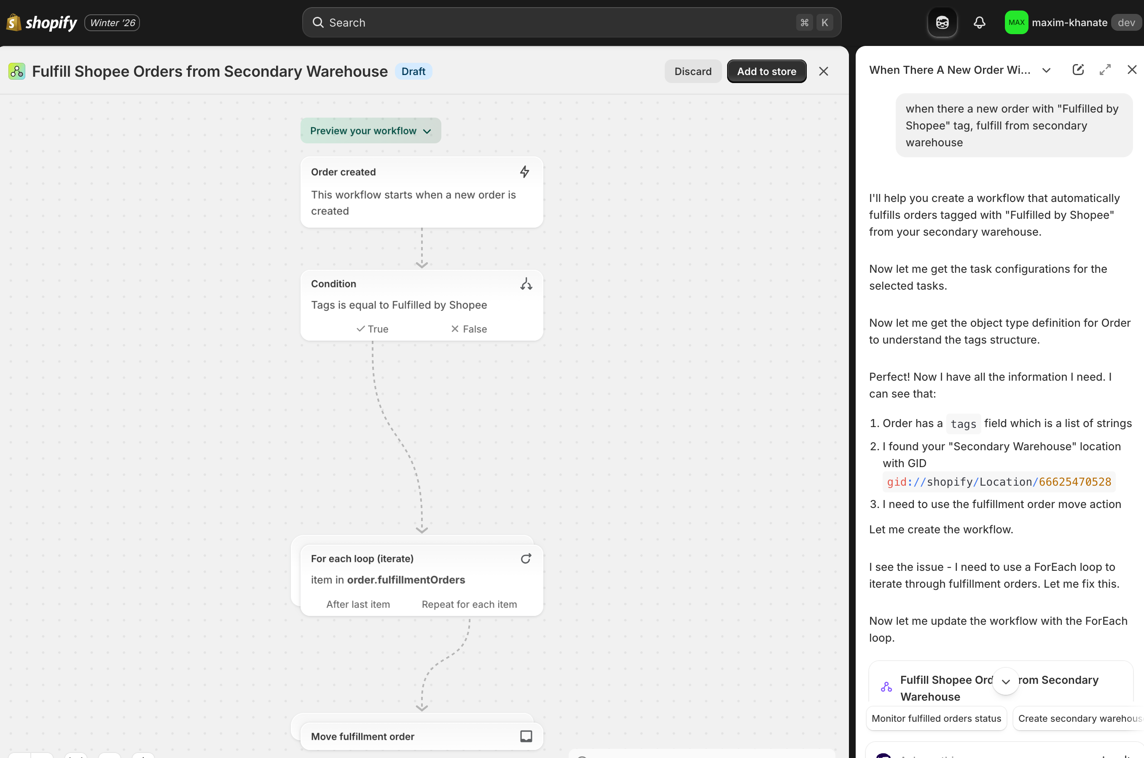Open the notifications bell
Image resolution: width=1144 pixels, height=758 pixels.
(x=979, y=22)
